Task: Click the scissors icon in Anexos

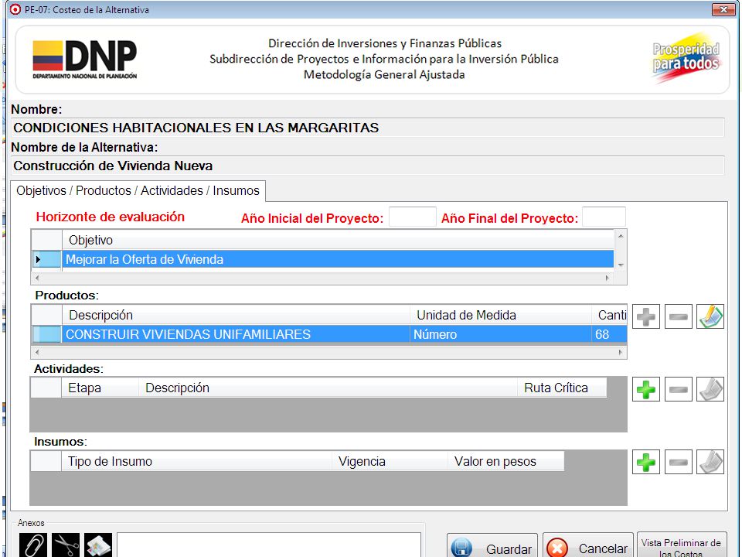Action: click(x=66, y=545)
